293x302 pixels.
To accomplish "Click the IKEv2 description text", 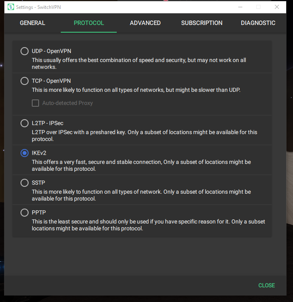I will [141, 165].
